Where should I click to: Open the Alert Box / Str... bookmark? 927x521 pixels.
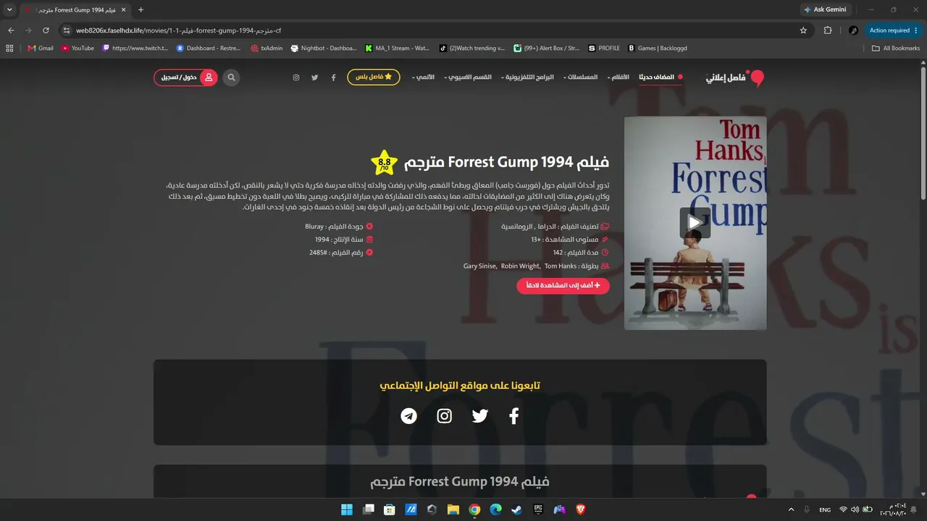[x=547, y=48]
